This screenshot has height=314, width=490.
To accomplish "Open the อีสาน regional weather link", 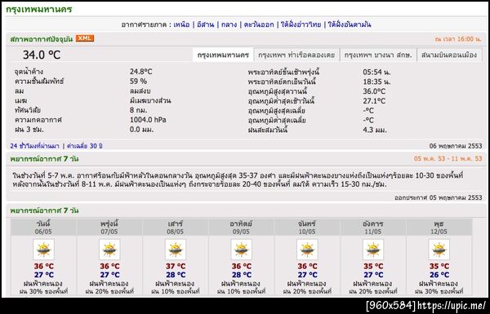I will pos(205,24).
